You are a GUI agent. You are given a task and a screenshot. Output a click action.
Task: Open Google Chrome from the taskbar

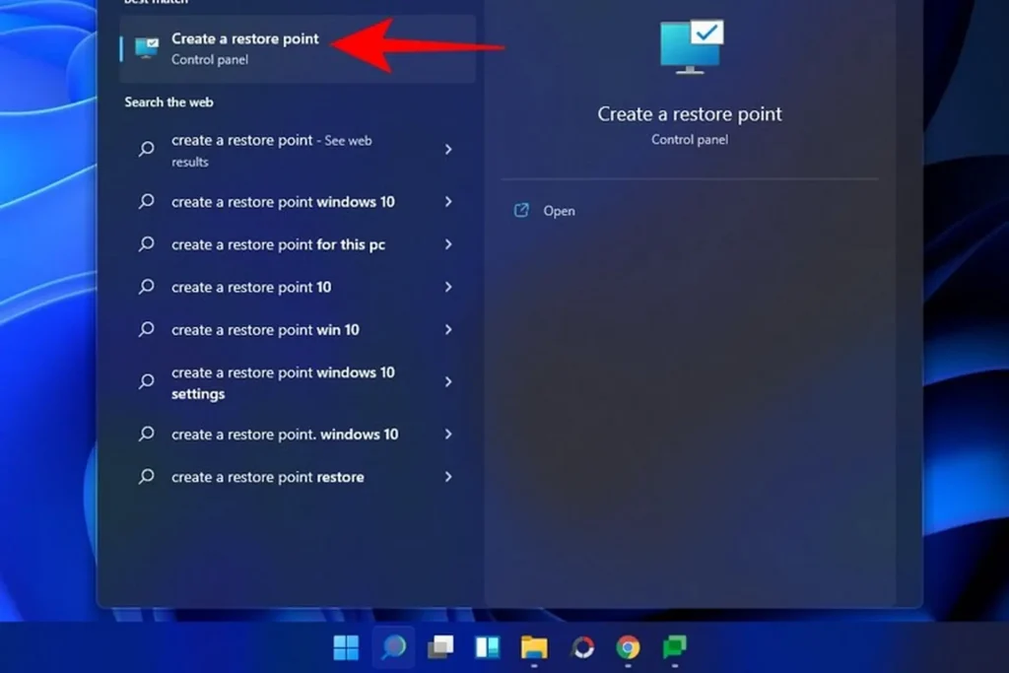pyautogui.click(x=628, y=647)
